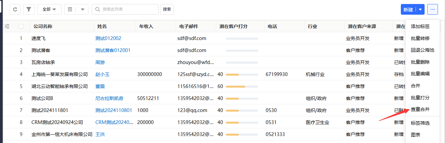The image size is (445, 143).
Task: Open the view switcher dropdown arrow
Action: pos(82,9)
